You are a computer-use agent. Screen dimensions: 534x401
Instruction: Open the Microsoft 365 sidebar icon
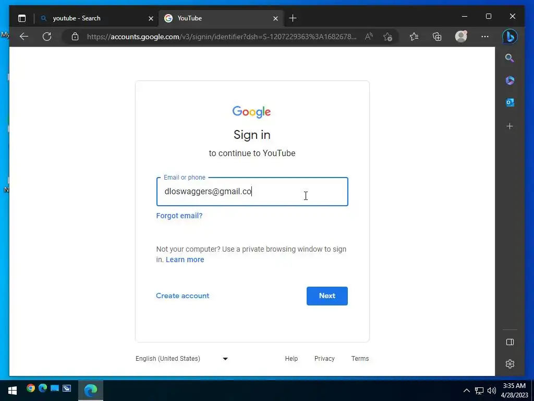point(510,80)
